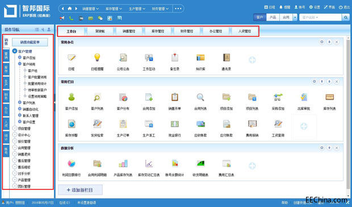Image resolution: width=352 pixels, height=207 pixels.
Task: Expand the 客户列表 tree node
Action: (20, 102)
